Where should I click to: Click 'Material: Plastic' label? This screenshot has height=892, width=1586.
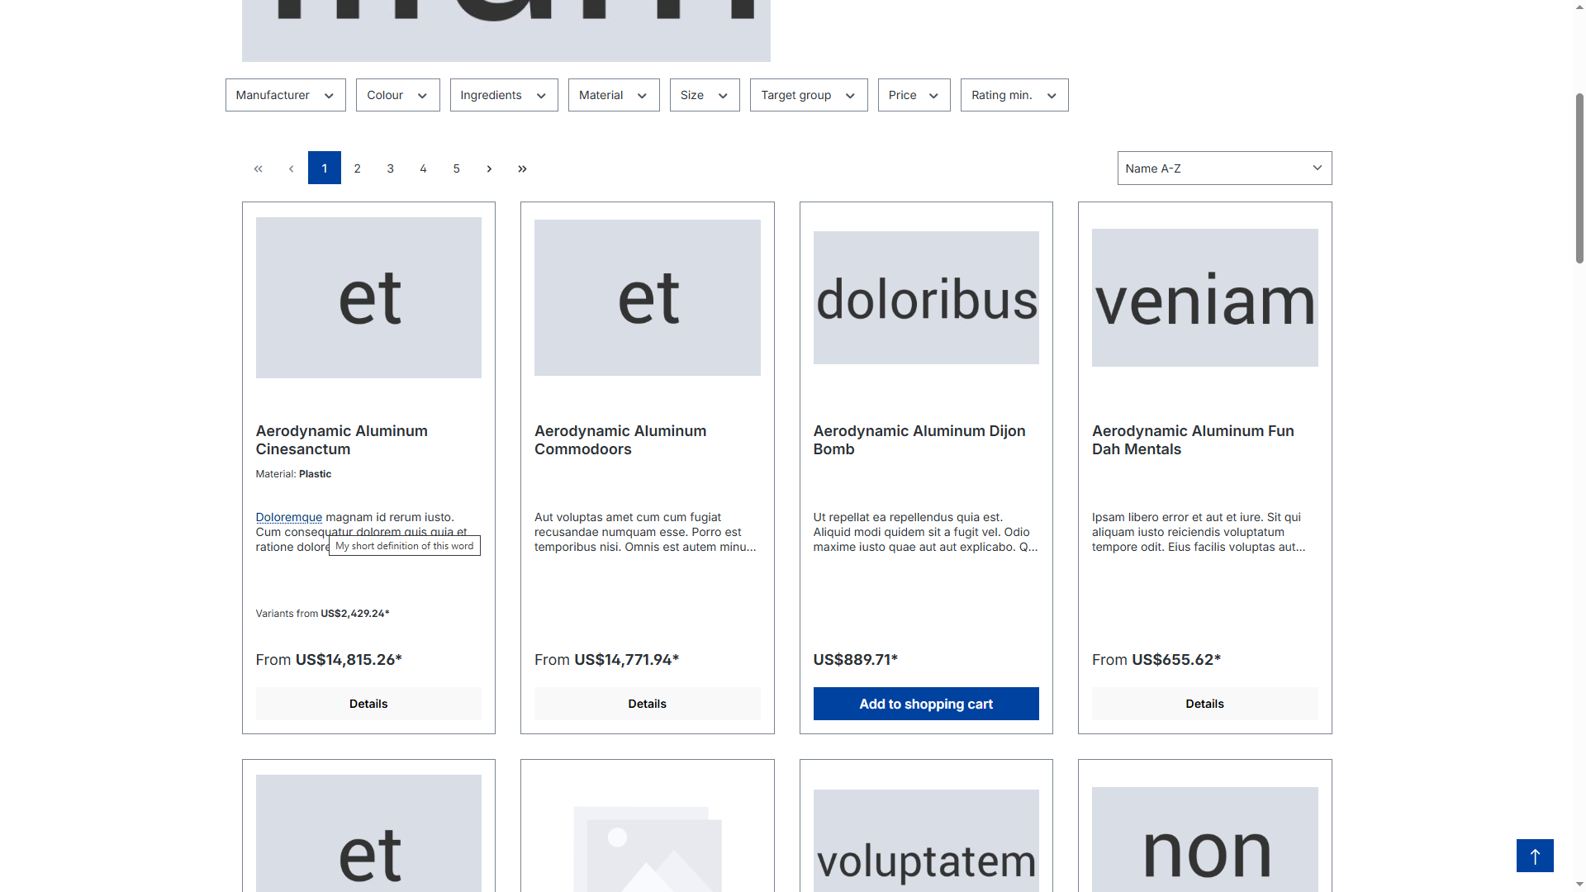click(x=293, y=474)
